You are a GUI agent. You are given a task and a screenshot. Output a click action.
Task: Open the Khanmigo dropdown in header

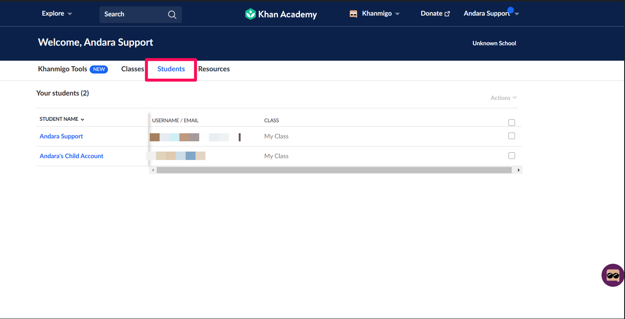click(381, 13)
